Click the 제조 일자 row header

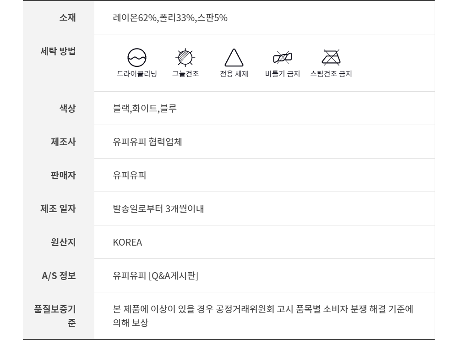tap(58, 209)
